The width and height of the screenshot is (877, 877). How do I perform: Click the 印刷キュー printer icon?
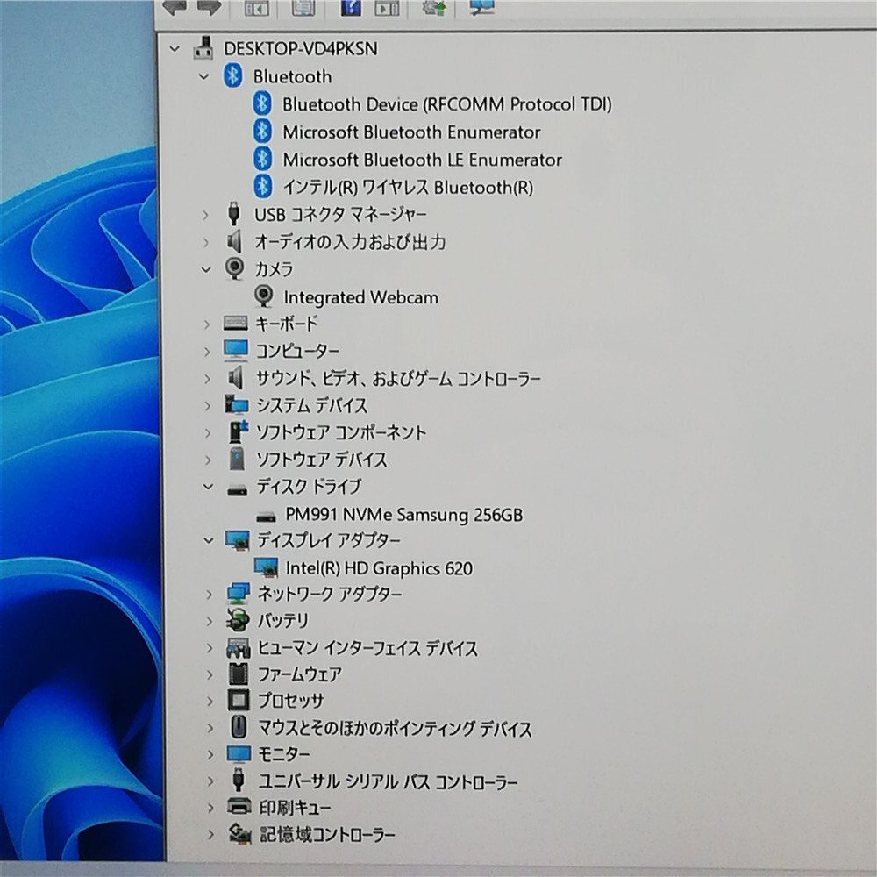(239, 807)
